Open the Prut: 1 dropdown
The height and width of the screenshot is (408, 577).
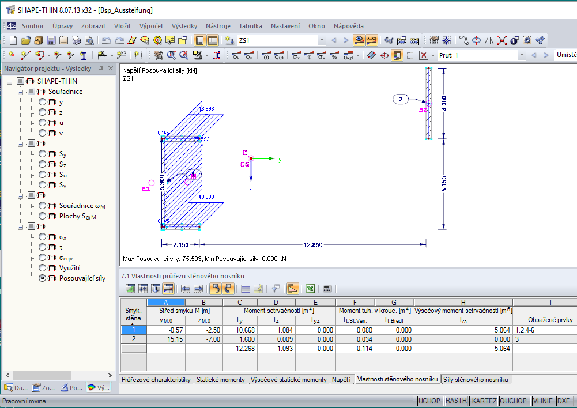pos(522,55)
